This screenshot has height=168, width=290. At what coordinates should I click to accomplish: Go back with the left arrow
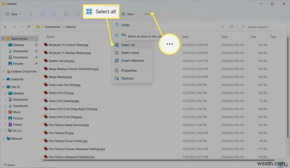5,27
